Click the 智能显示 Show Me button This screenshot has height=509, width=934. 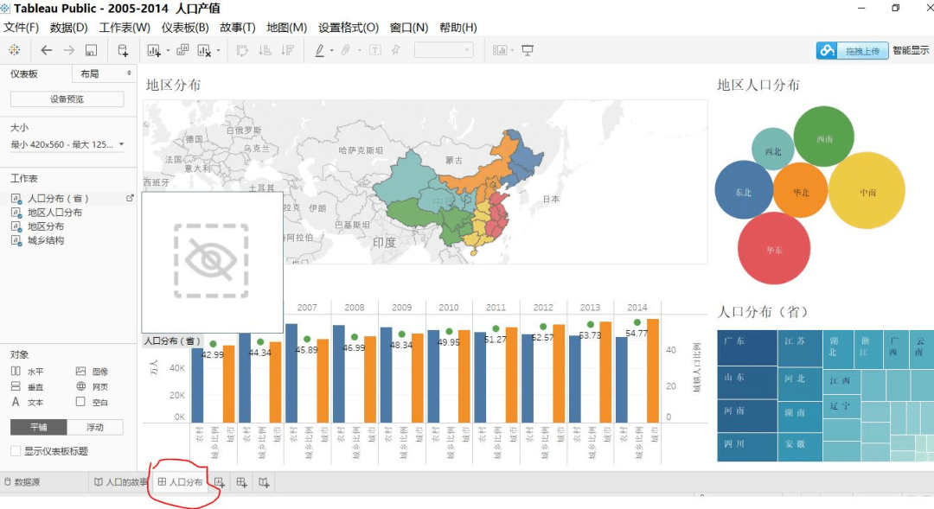(x=911, y=51)
